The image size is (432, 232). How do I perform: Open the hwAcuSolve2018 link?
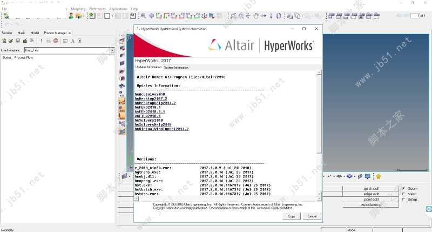(x=150, y=94)
